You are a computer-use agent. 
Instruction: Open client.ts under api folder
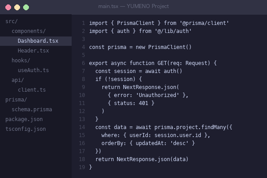[x=32, y=90]
